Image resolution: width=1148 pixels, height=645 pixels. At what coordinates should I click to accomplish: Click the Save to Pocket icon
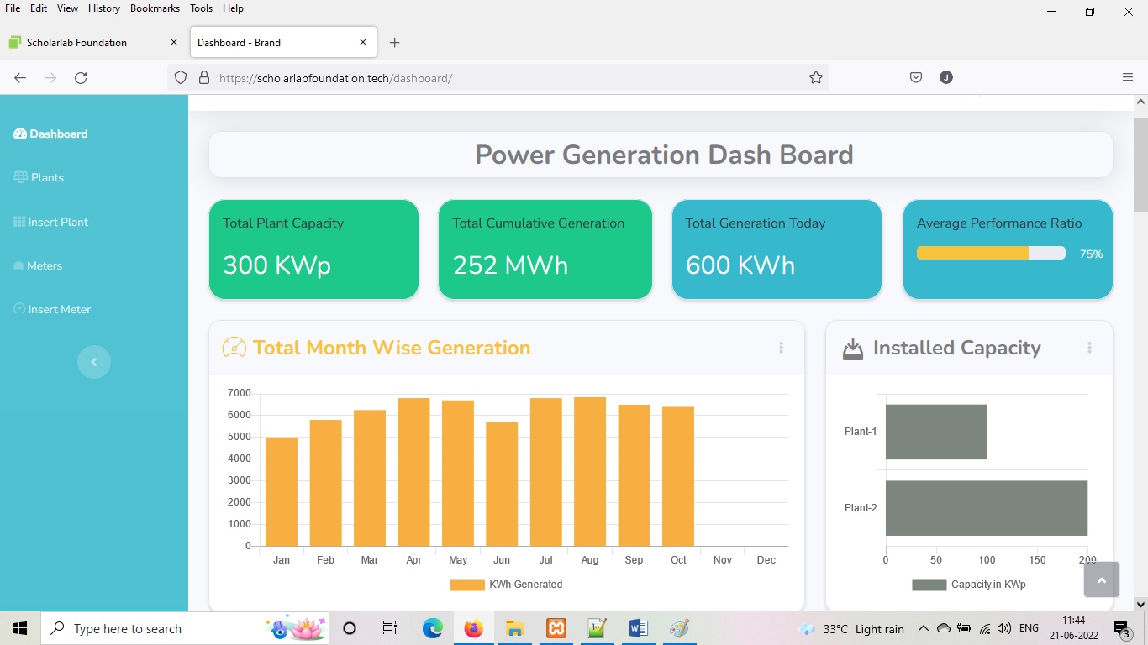pos(916,78)
